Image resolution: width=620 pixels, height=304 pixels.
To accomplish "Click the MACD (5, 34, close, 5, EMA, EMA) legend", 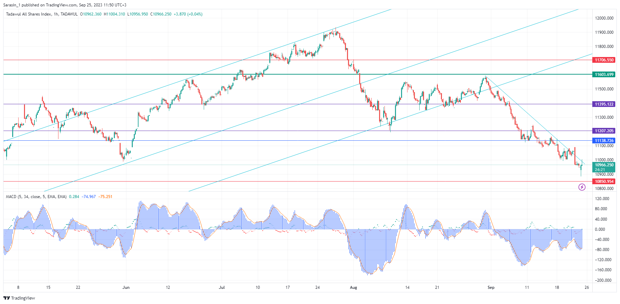I will pyautogui.click(x=36, y=197).
